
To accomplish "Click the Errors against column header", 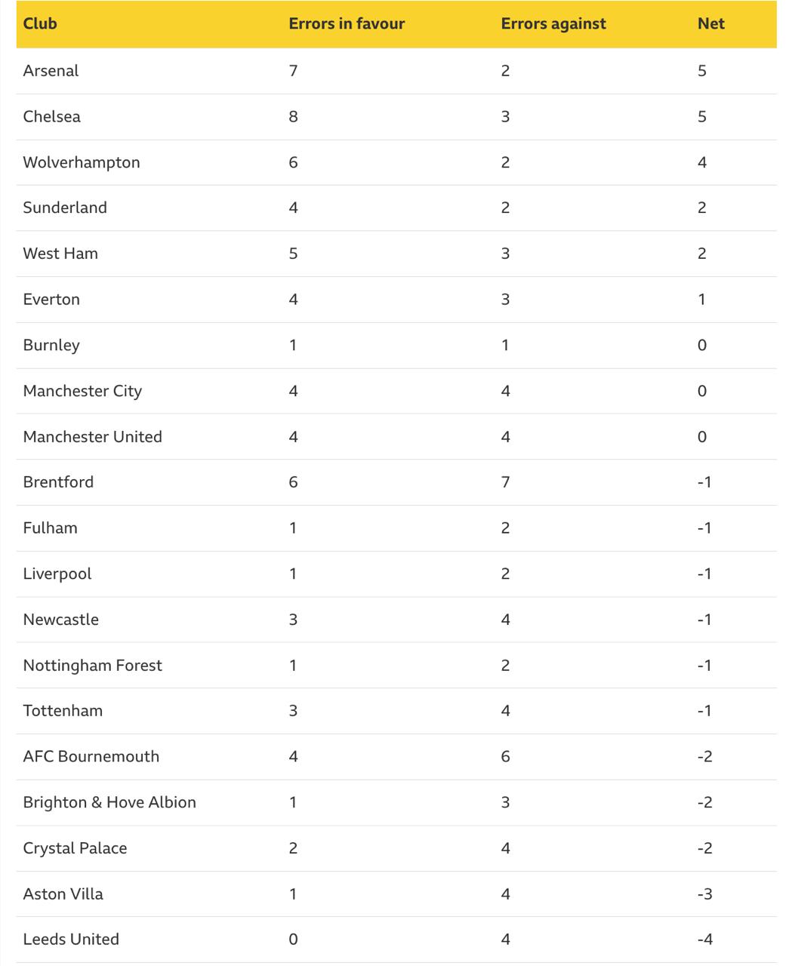I will 553,23.
